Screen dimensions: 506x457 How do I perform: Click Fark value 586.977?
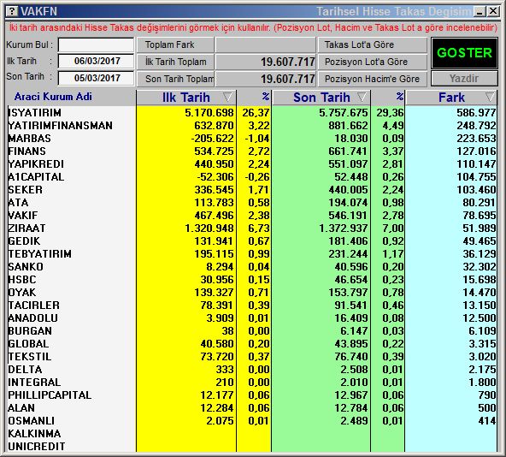coord(476,112)
